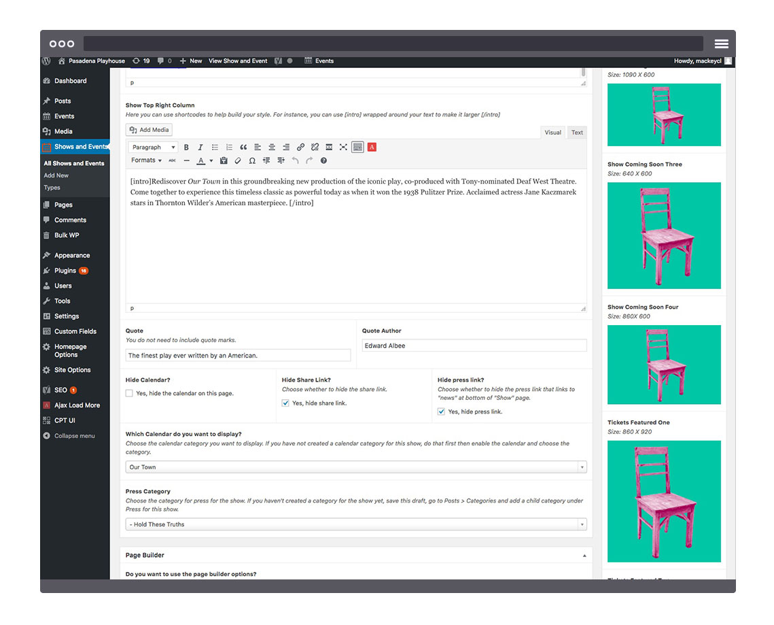774x625 pixels.
Task: Uncheck the hide press link checkbox
Action: 442,412
